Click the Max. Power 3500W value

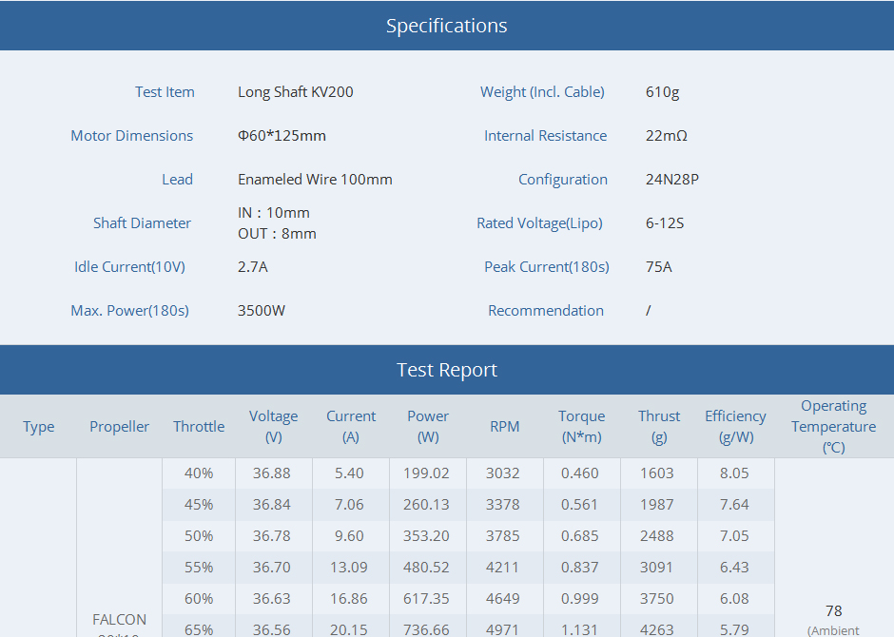262,311
